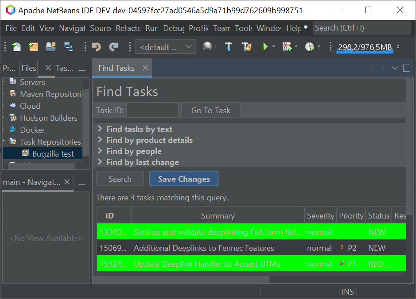Click the Servers node icon
The width and height of the screenshot is (416, 299).
[13, 81]
